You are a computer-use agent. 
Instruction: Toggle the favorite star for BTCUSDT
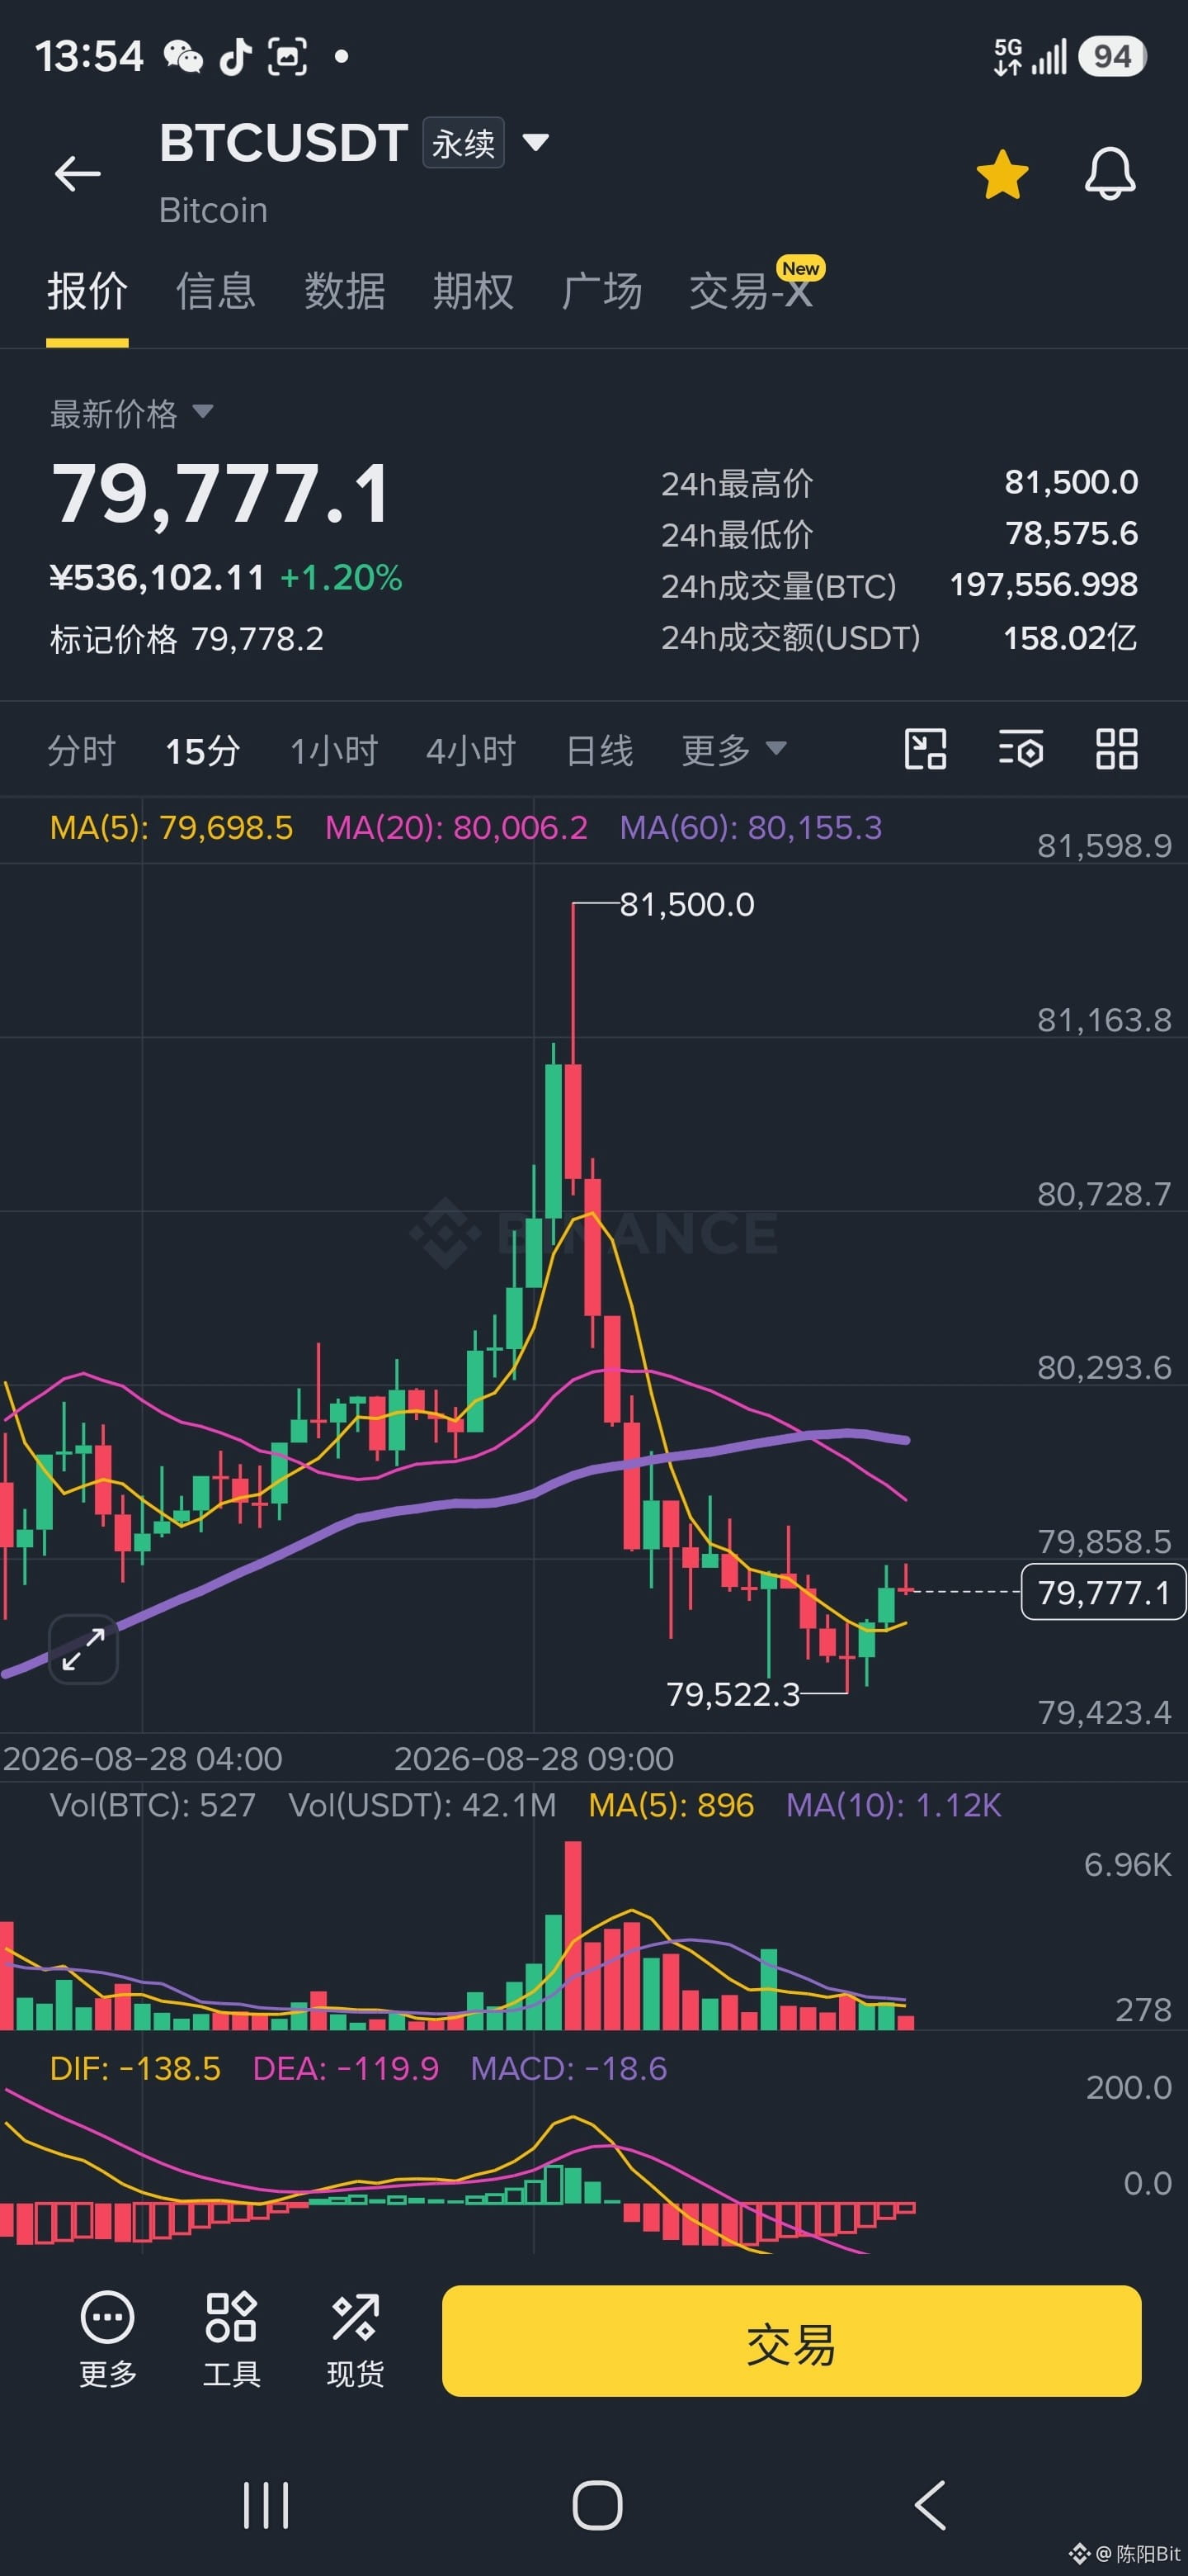pyautogui.click(x=1002, y=174)
